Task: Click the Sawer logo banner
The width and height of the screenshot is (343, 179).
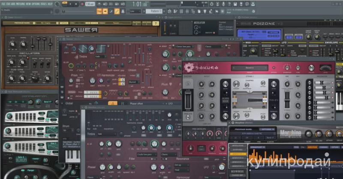Action: pos(81,30)
